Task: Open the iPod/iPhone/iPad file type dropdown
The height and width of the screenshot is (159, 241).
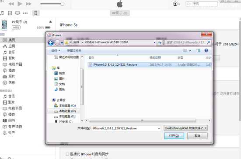Action: tap(185, 128)
